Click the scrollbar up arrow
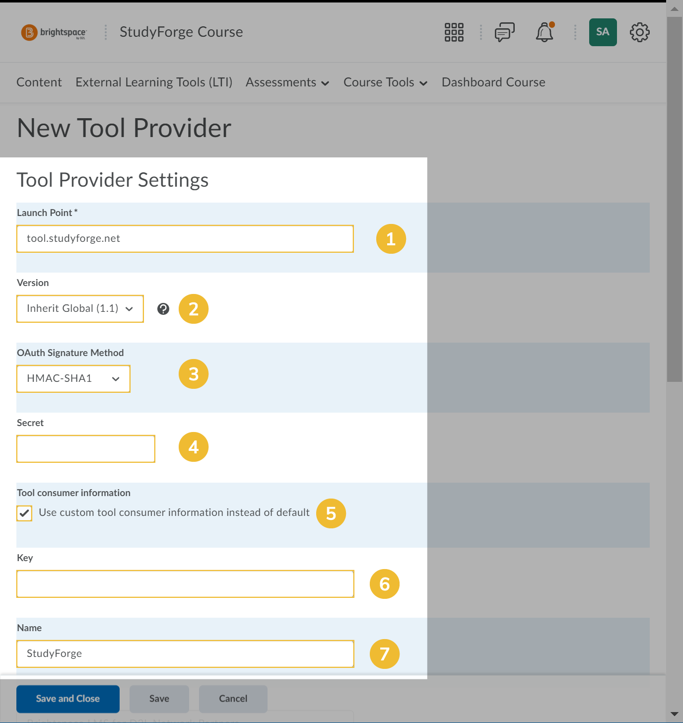The image size is (683, 723). 675,9
